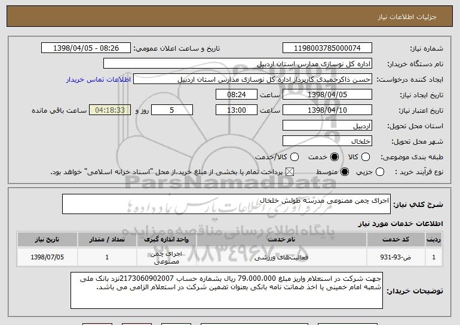Select the خدمت radio button
This screenshot has height=325, width=460.
(x=334, y=157)
